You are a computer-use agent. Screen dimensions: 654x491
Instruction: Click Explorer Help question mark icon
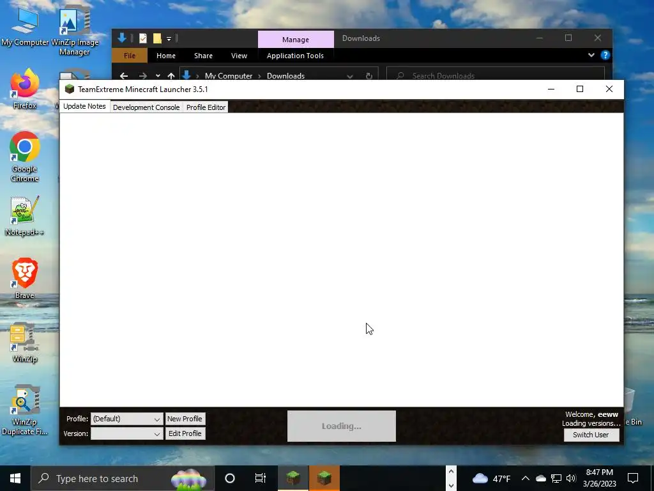[x=605, y=55]
